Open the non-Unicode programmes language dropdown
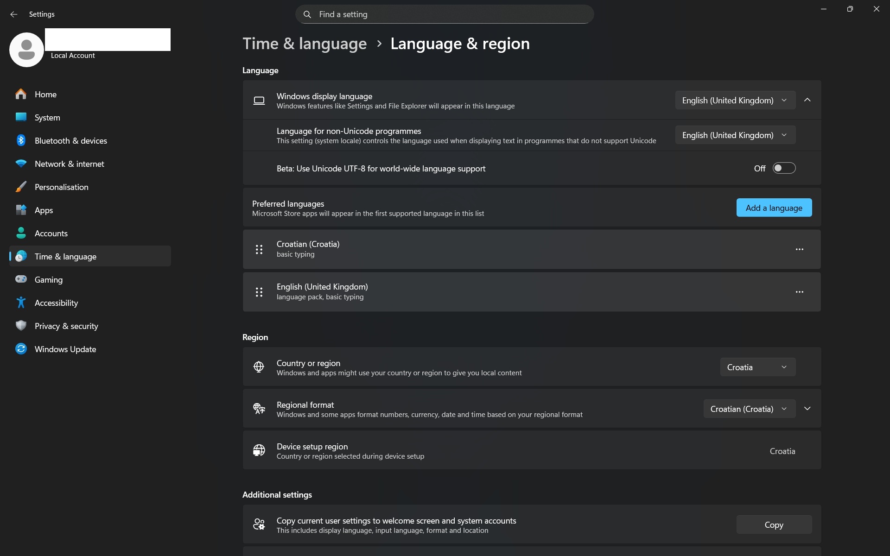 click(735, 135)
